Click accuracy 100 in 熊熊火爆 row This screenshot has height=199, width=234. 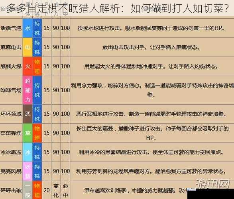(x=65, y=66)
